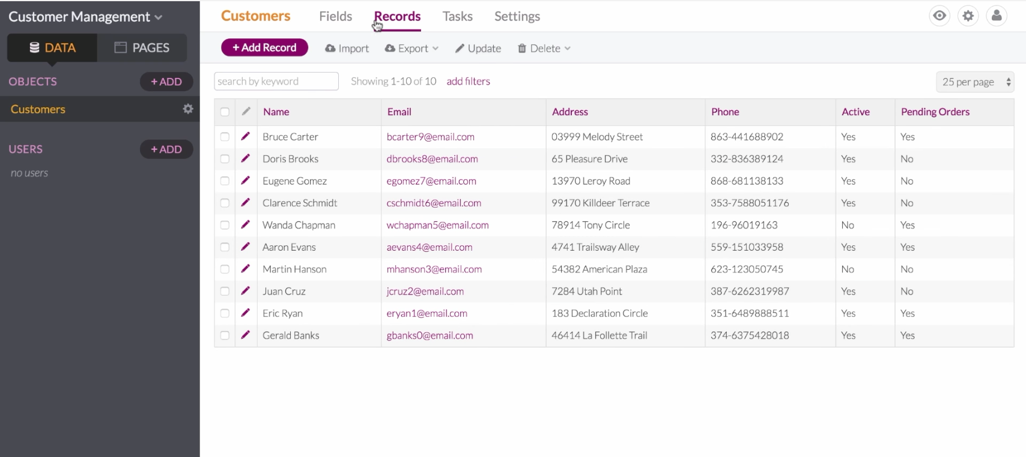Switch to the PAGES section
Image resolution: width=1026 pixels, height=457 pixels.
click(142, 48)
